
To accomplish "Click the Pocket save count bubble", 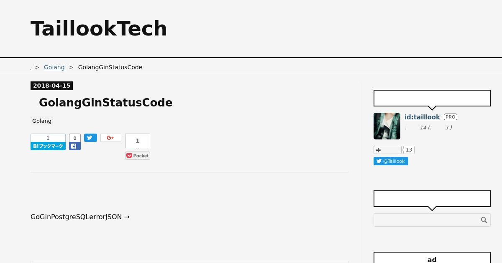I will pyautogui.click(x=138, y=141).
